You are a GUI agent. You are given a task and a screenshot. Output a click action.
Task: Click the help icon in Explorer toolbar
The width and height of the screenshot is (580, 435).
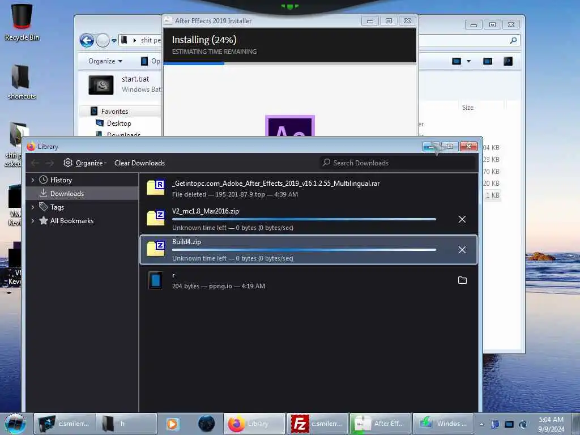tap(508, 61)
